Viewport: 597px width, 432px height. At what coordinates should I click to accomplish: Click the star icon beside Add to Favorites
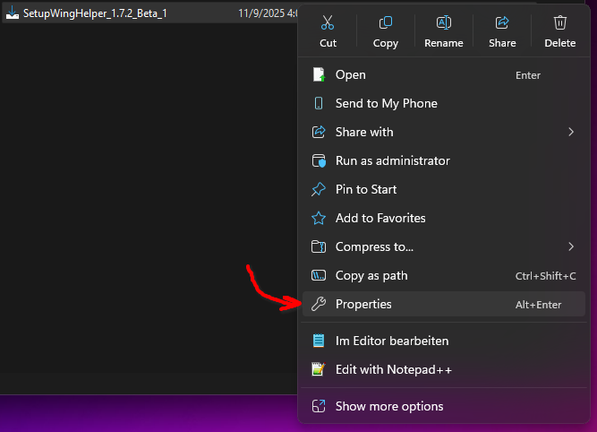pyautogui.click(x=318, y=218)
